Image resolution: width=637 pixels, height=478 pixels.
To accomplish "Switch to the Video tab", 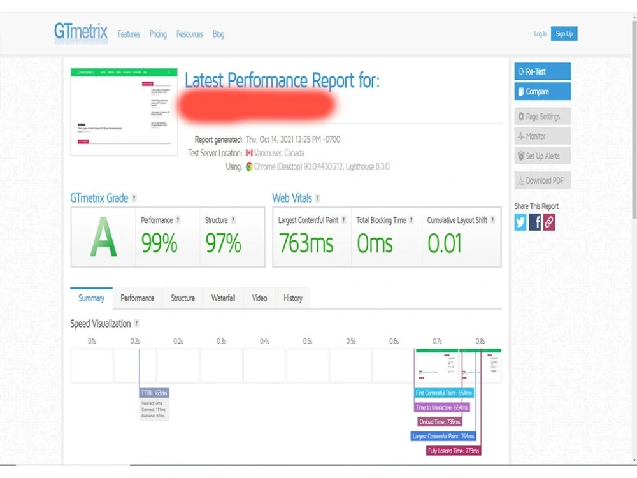I will (259, 298).
